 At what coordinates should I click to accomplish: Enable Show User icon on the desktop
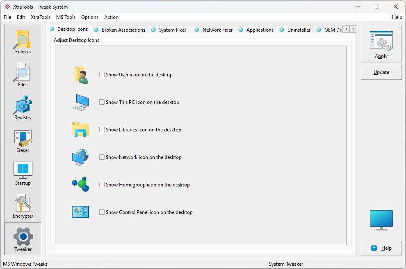102,75
